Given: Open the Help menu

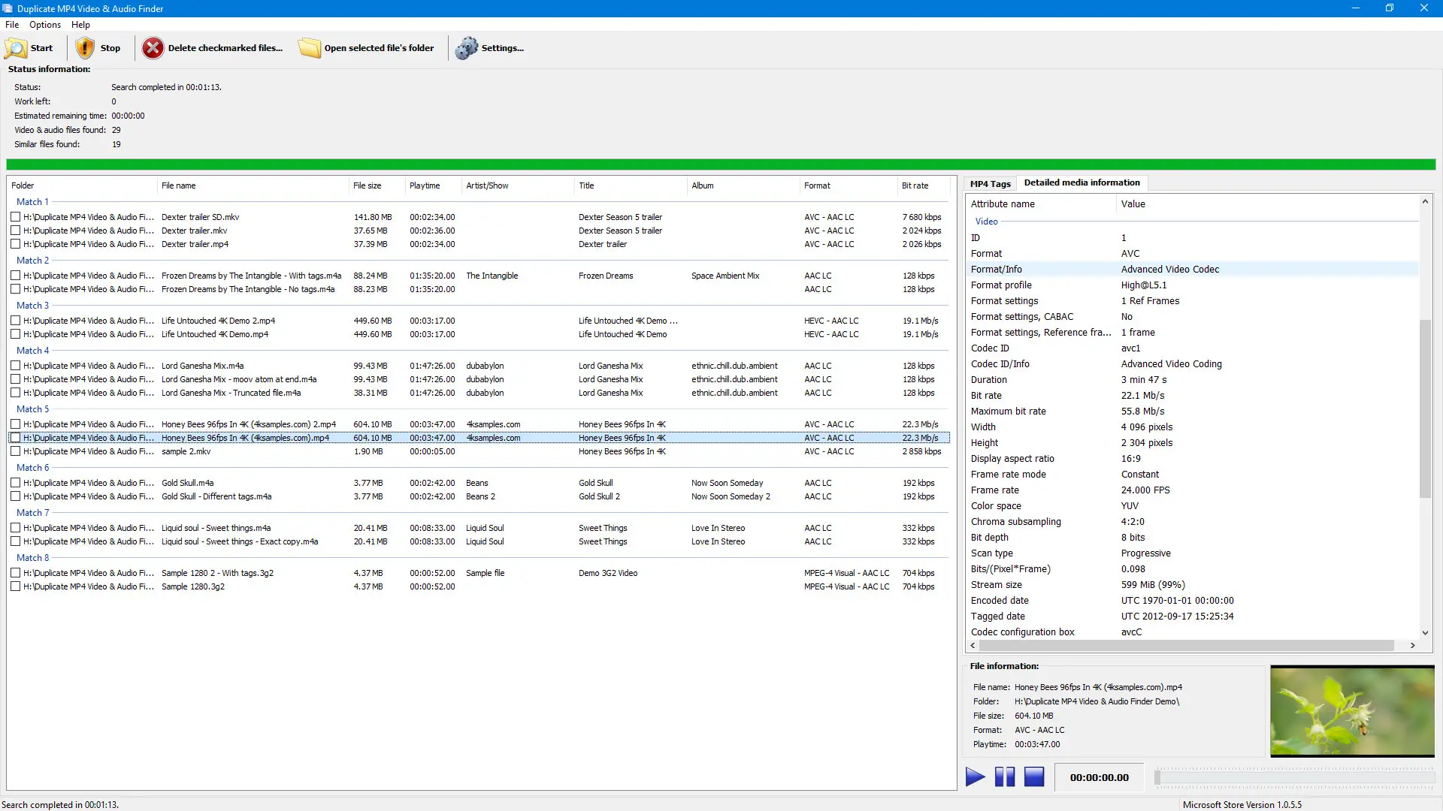Looking at the screenshot, I should click(80, 24).
